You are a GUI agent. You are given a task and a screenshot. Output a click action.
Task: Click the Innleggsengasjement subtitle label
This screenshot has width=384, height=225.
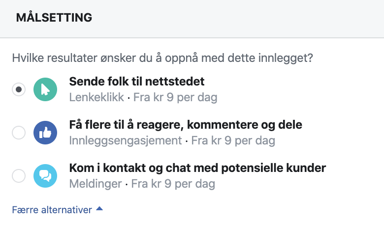pos(126,141)
